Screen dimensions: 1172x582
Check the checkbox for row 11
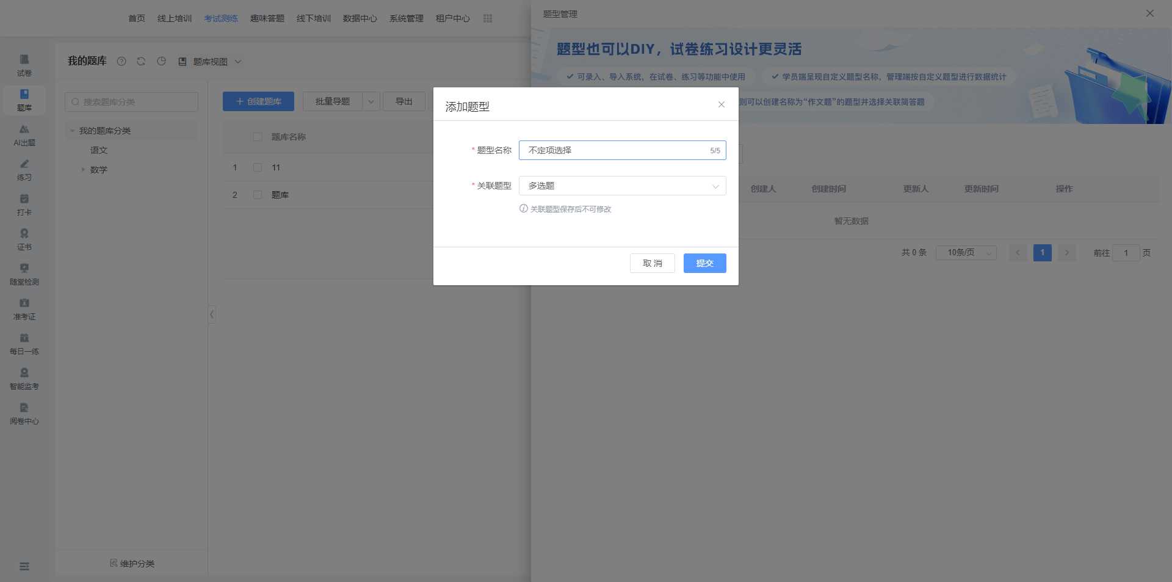pyautogui.click(x=258, y=167)
